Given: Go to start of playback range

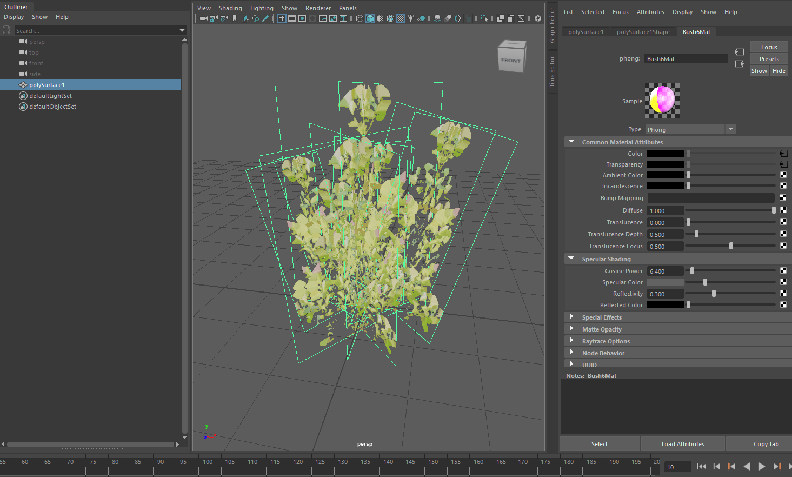Looking at the screenshot, I should tap(701, 466).
